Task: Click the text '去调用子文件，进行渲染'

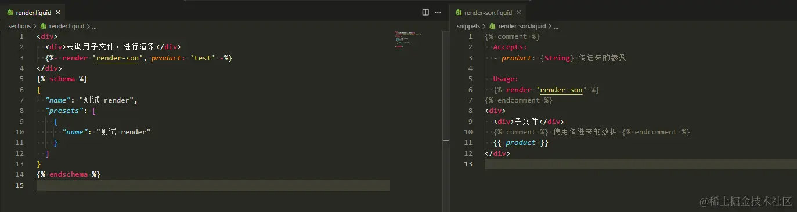Action: [x=111, y=47]
